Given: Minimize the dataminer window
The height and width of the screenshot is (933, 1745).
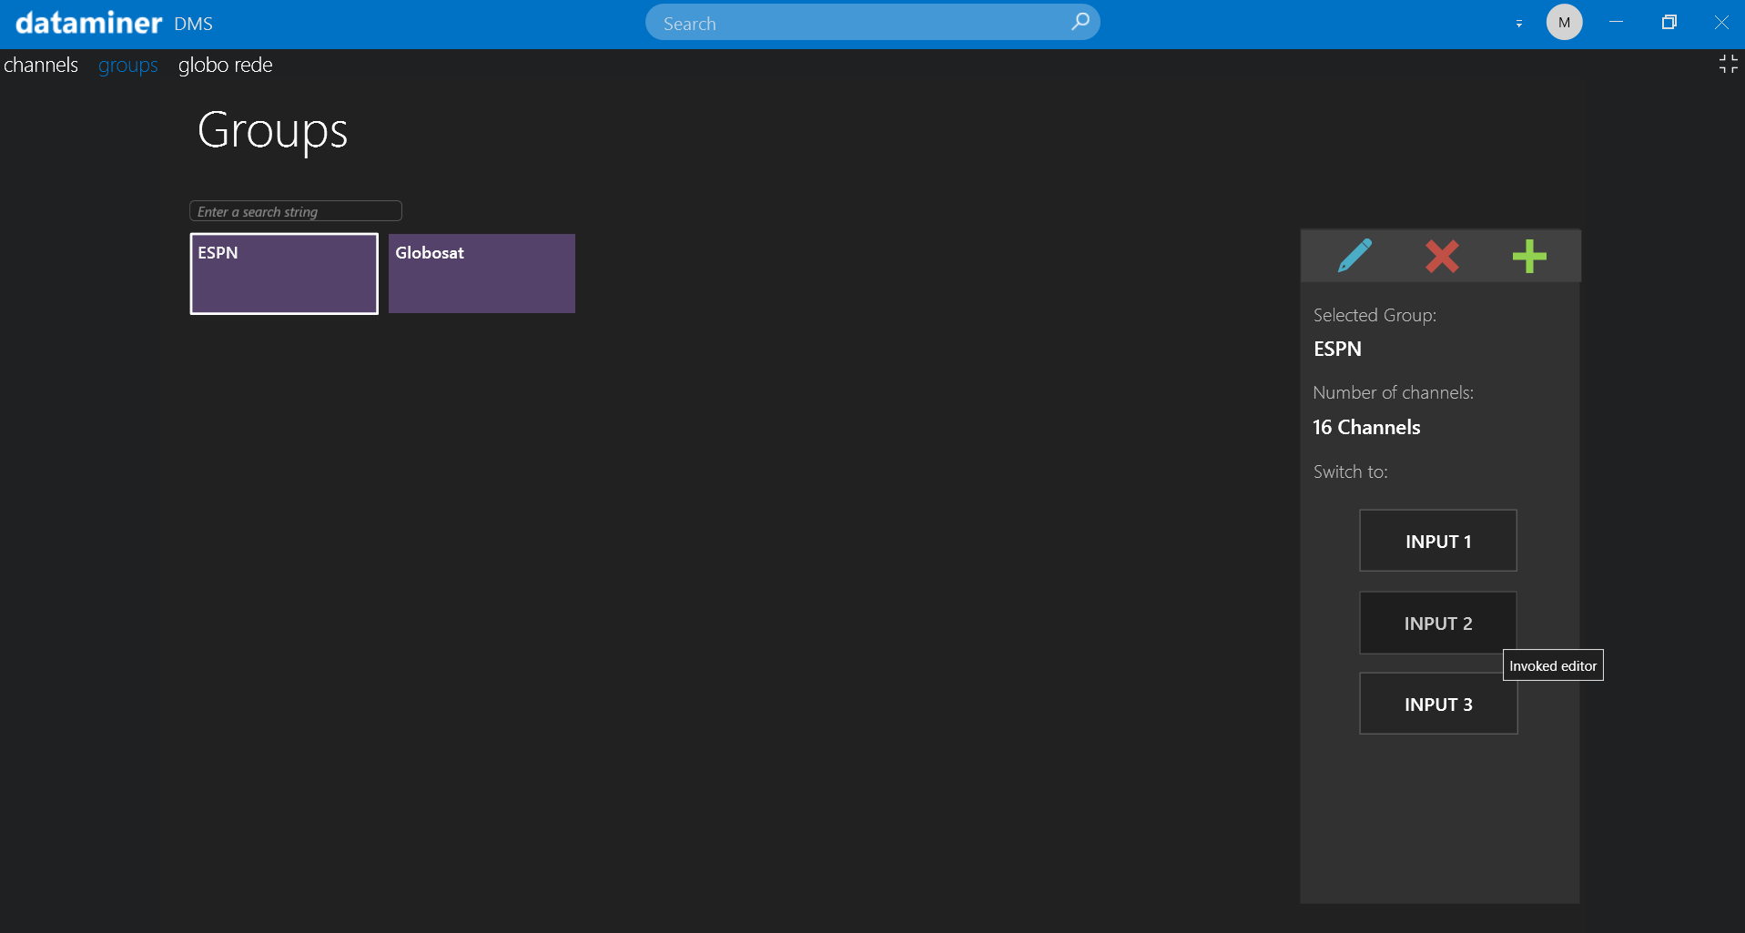Looking at the screenshot, I should point(1616,22).
